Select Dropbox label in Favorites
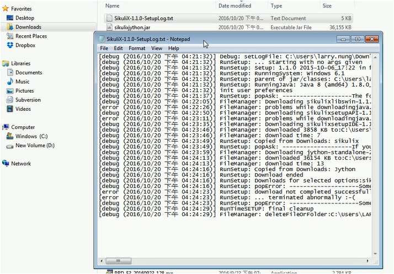This screenshot has width=394, height=274. pos(25,45)
